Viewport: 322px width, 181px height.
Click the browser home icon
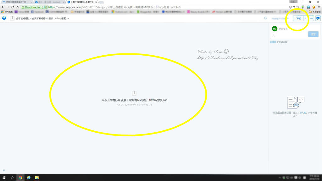coord(18,7)
